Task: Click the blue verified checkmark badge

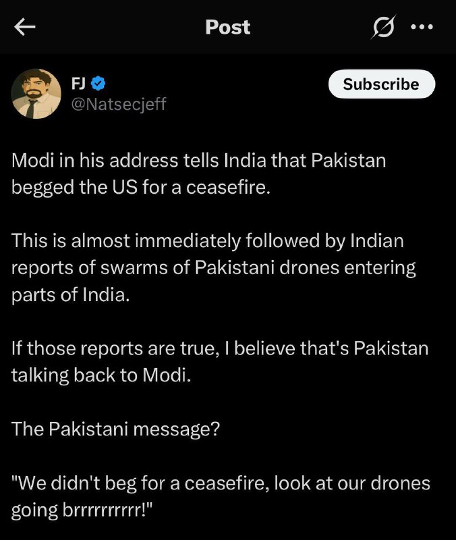Action: [98, 84]
